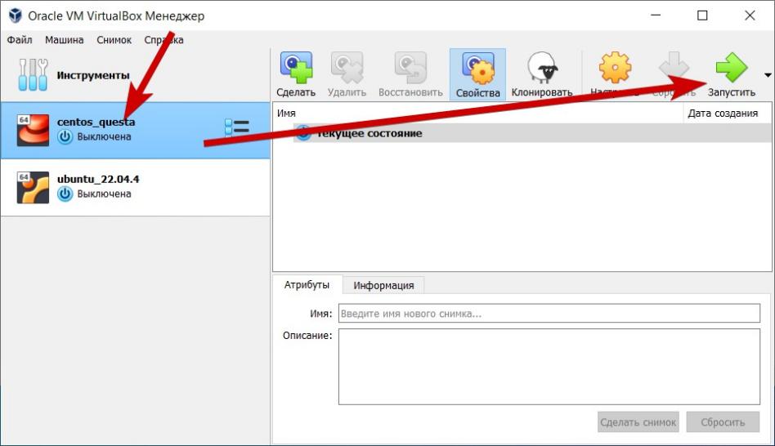Click the ubuntu_22.04.4 OS icon

pos(34,187)
